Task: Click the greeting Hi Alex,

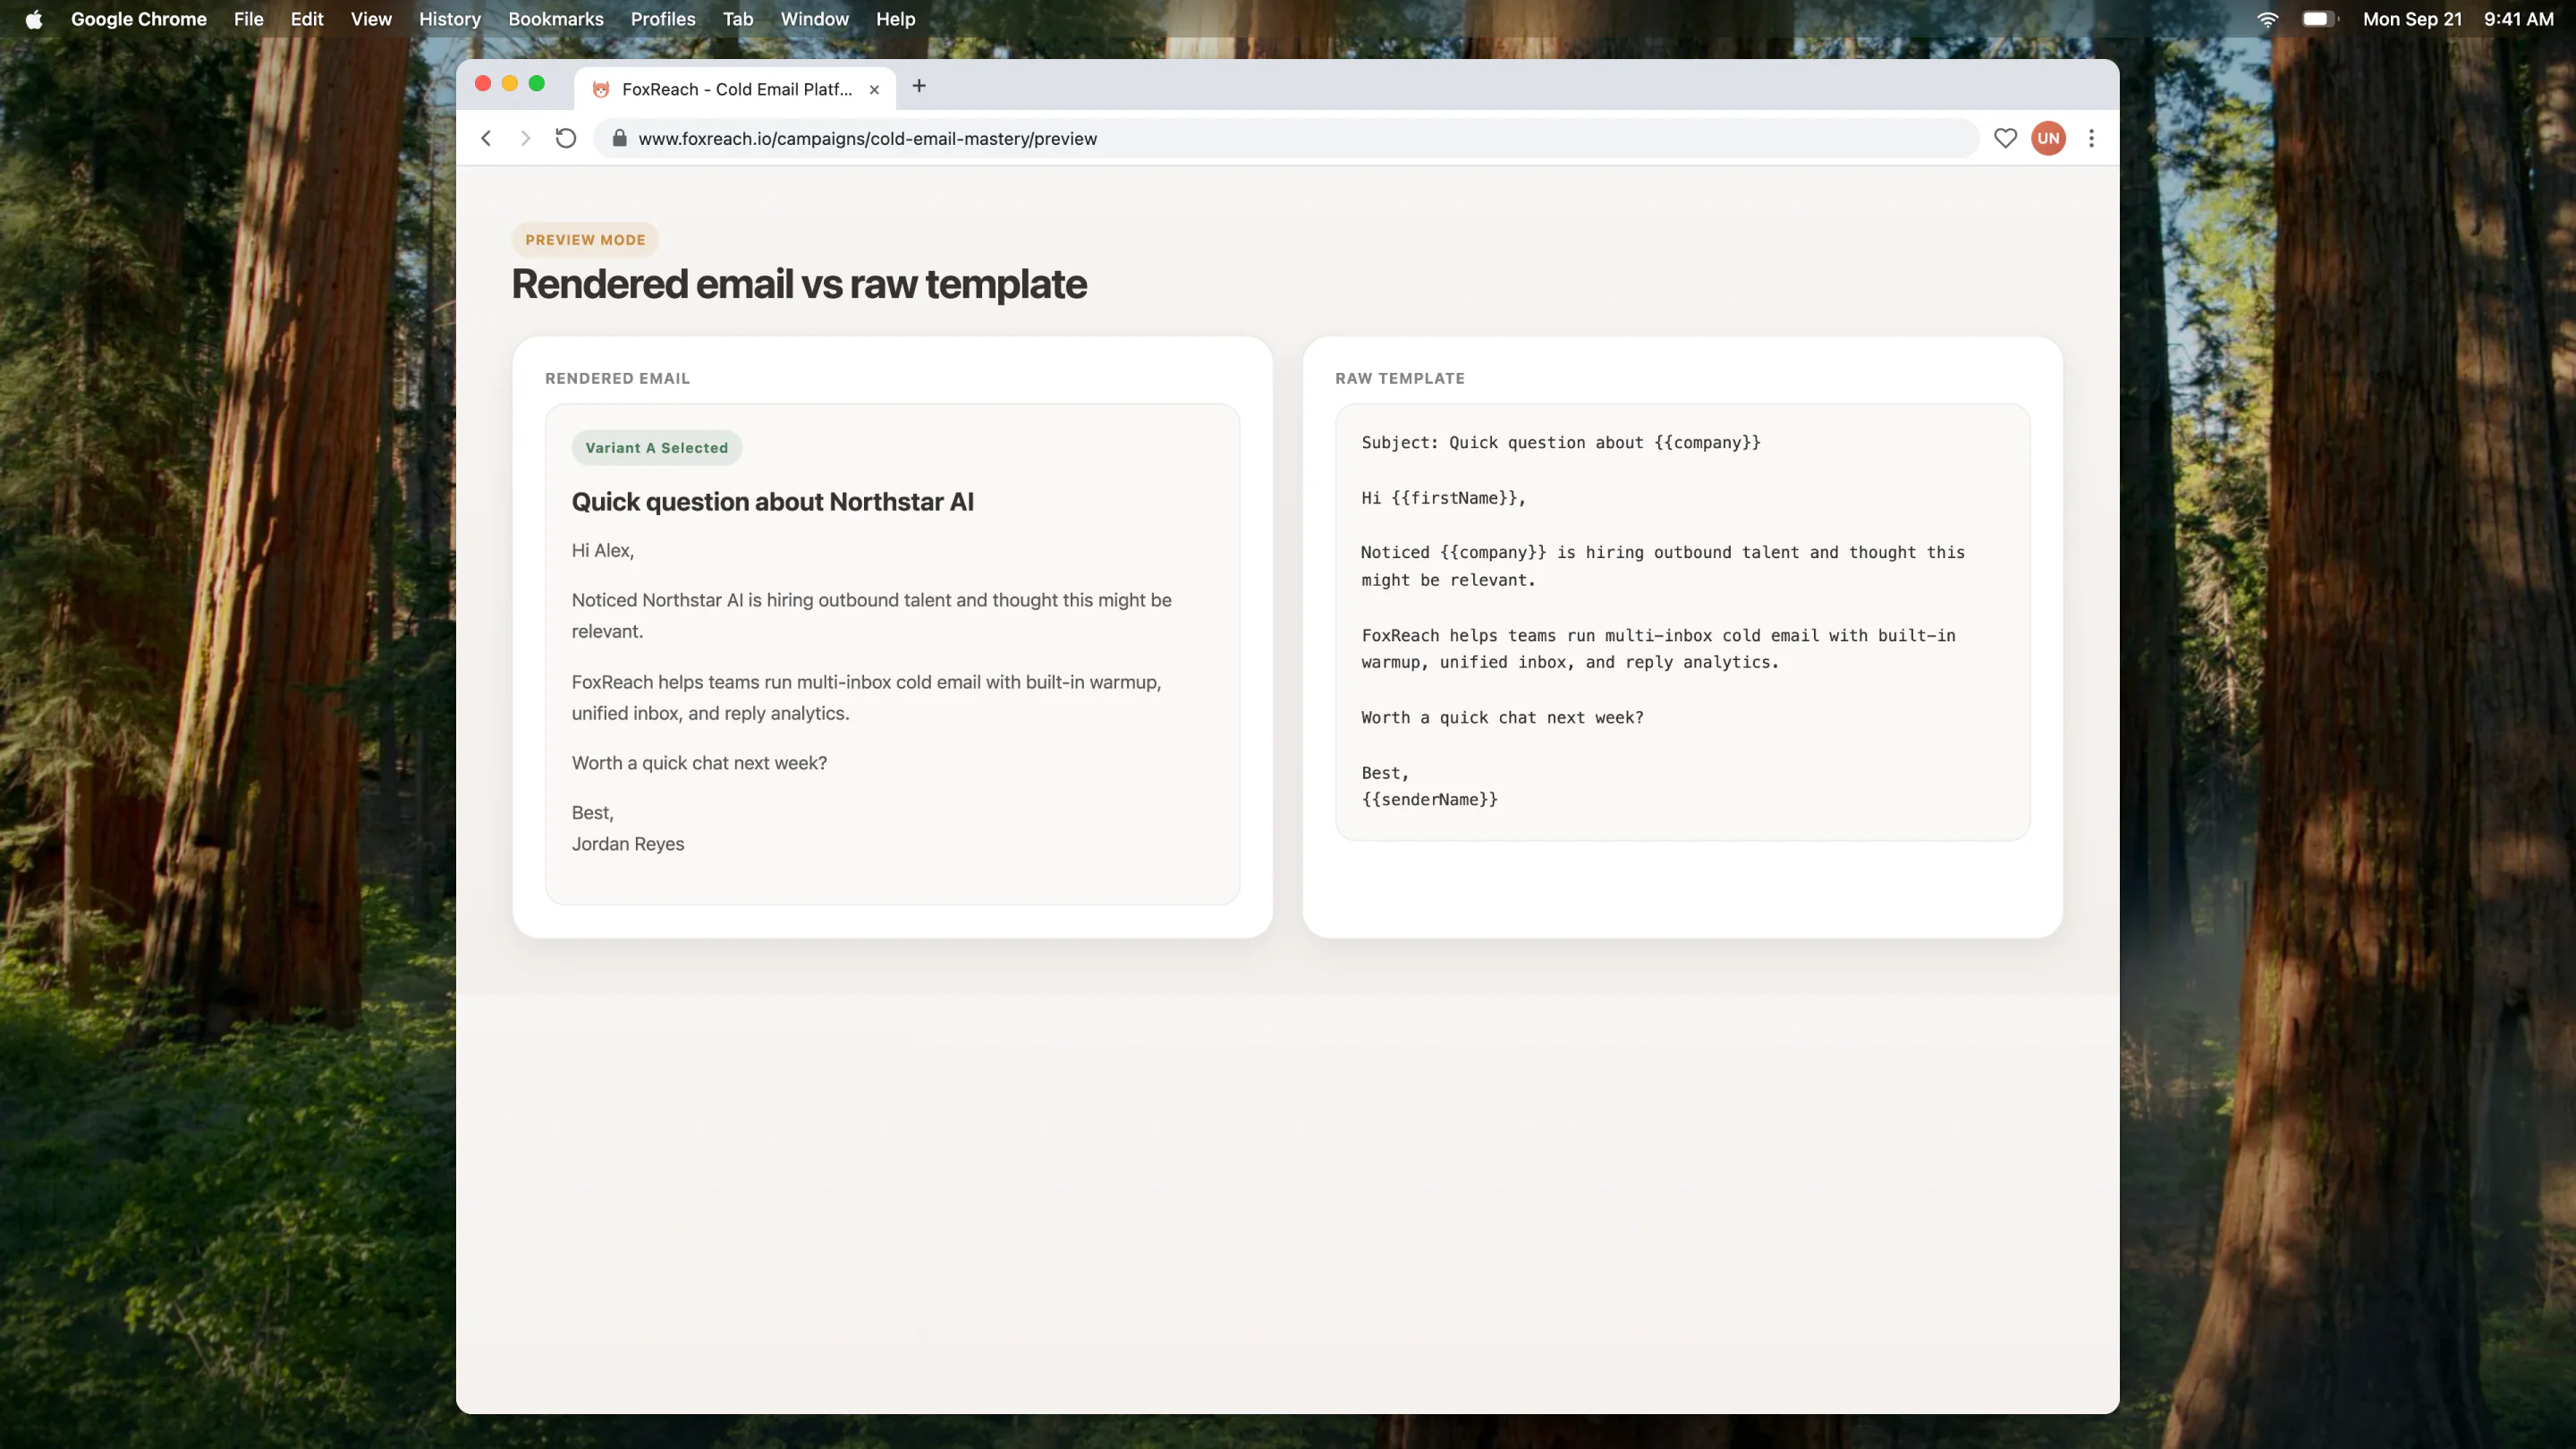Action: click(x=603, y=550)
